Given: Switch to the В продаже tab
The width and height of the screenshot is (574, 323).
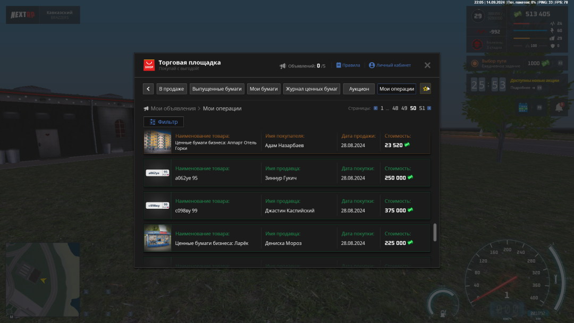Looking at the screenshot, I should [171, 89].
